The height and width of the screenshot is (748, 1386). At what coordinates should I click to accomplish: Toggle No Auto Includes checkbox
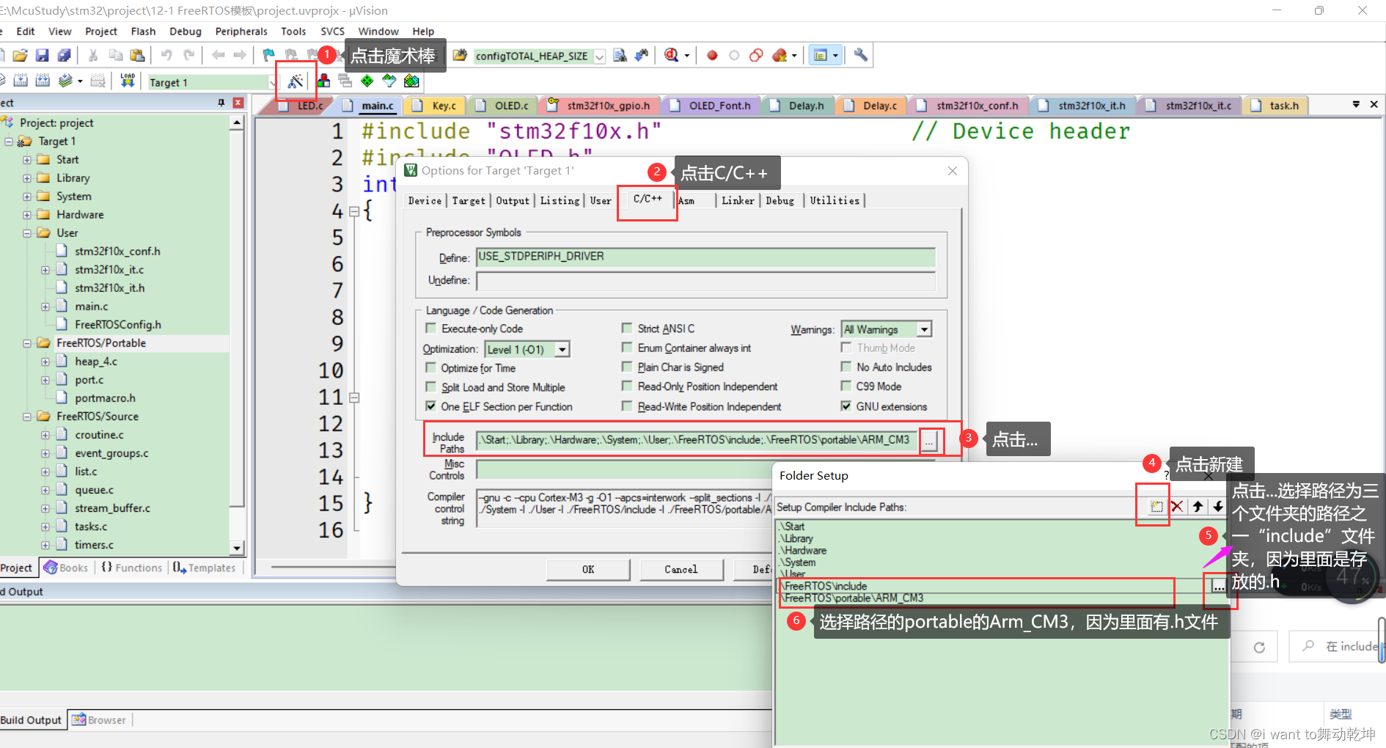(846, 367)
